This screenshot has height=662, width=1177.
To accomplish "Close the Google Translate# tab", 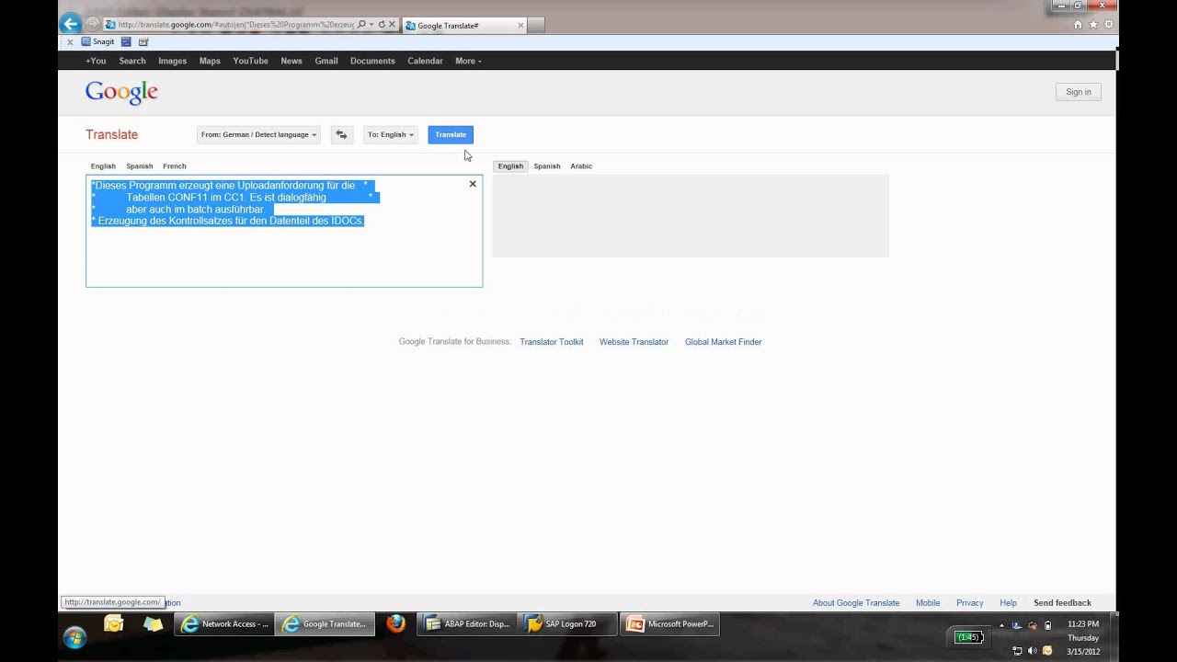I will pos(520,26).
